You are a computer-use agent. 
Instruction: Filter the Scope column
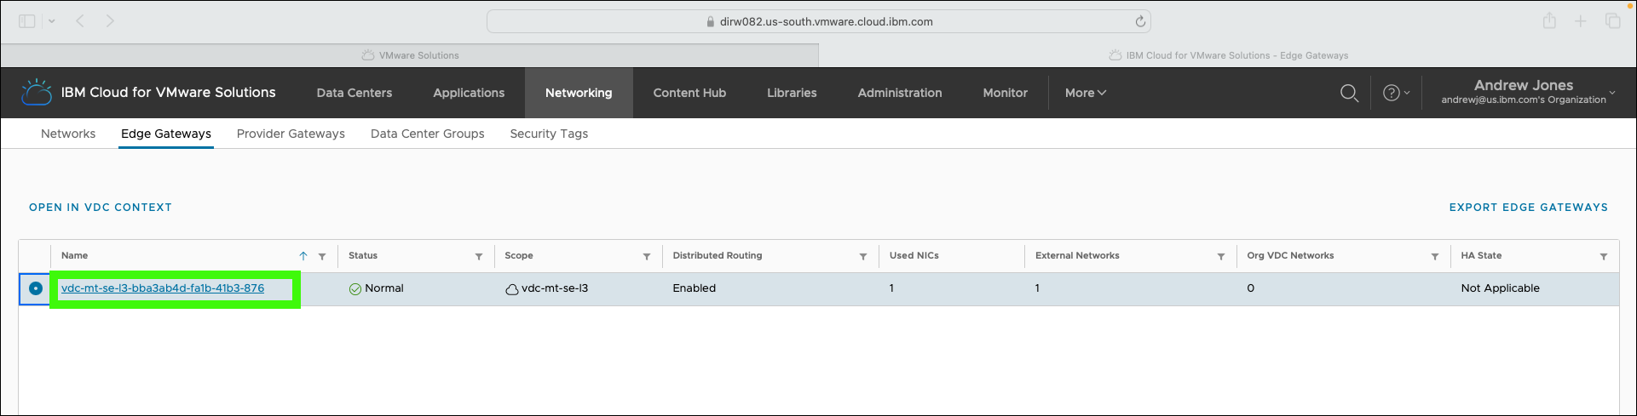(647, 256)
